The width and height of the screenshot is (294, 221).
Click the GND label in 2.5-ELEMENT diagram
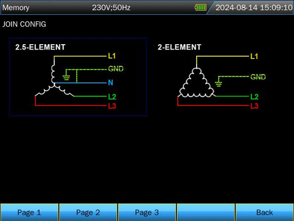tap(116, 69)
